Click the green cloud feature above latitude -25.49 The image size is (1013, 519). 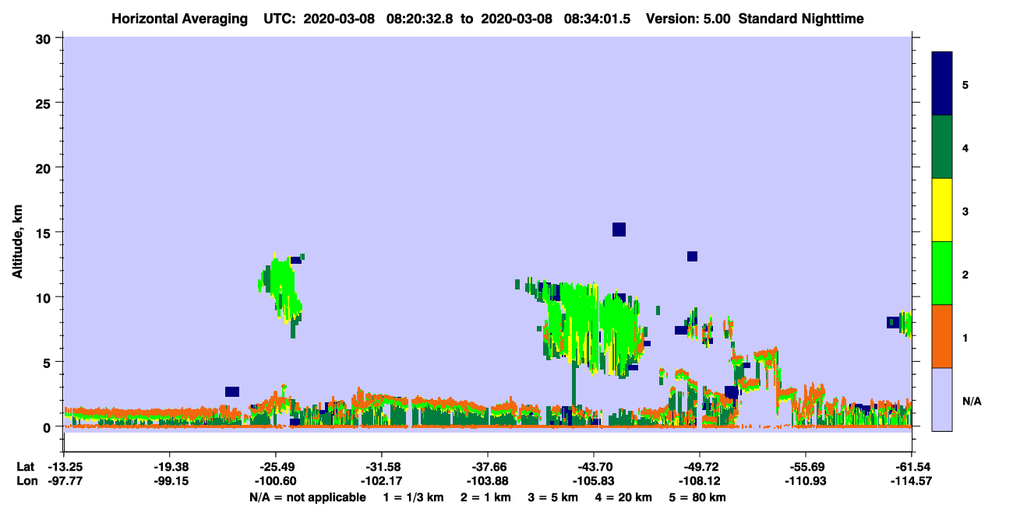(x=281, y=292)
